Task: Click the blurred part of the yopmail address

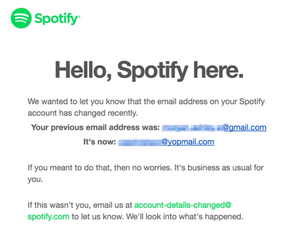Action: pyautogui.click(x=139, y=142)
